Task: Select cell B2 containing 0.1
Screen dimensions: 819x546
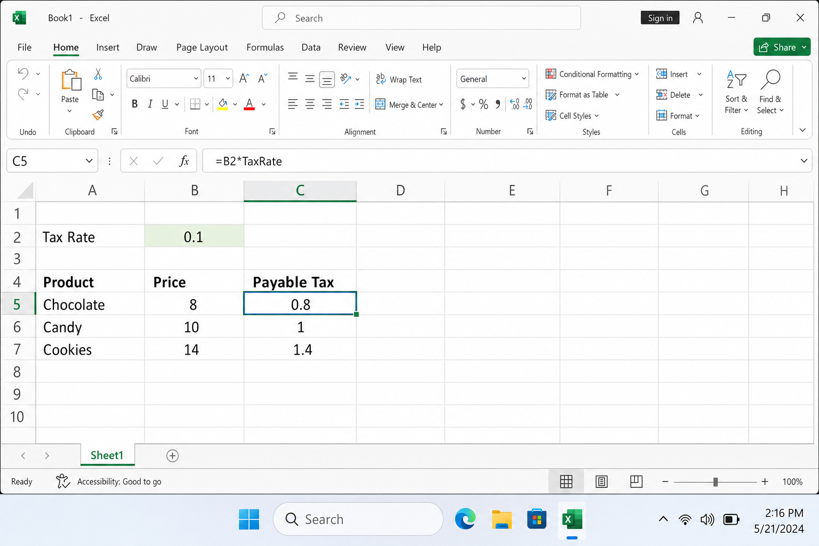Action: tap(194, 236)
